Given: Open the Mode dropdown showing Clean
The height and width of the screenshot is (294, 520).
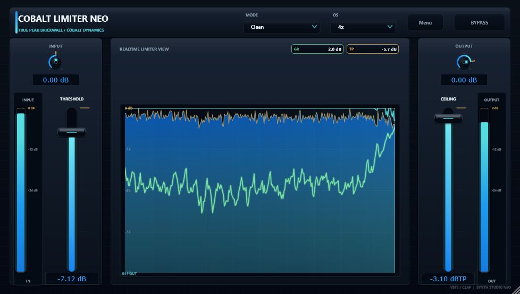Looking at the screenshot, I should 282,27.
